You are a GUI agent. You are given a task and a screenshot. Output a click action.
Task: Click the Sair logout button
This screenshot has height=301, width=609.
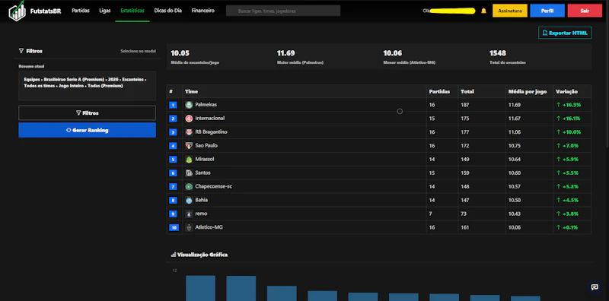coord(585,11)
